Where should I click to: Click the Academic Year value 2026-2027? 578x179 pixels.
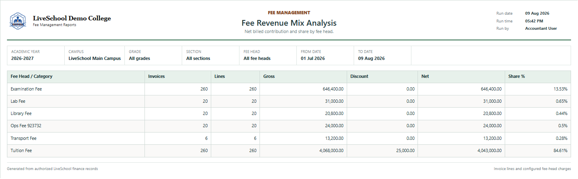[x=23, y=58]
